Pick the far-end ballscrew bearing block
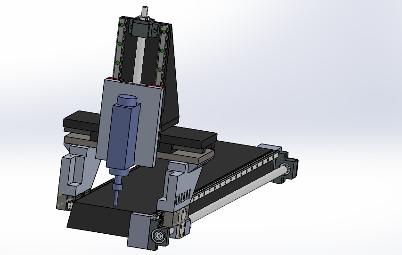 point(287,167)
